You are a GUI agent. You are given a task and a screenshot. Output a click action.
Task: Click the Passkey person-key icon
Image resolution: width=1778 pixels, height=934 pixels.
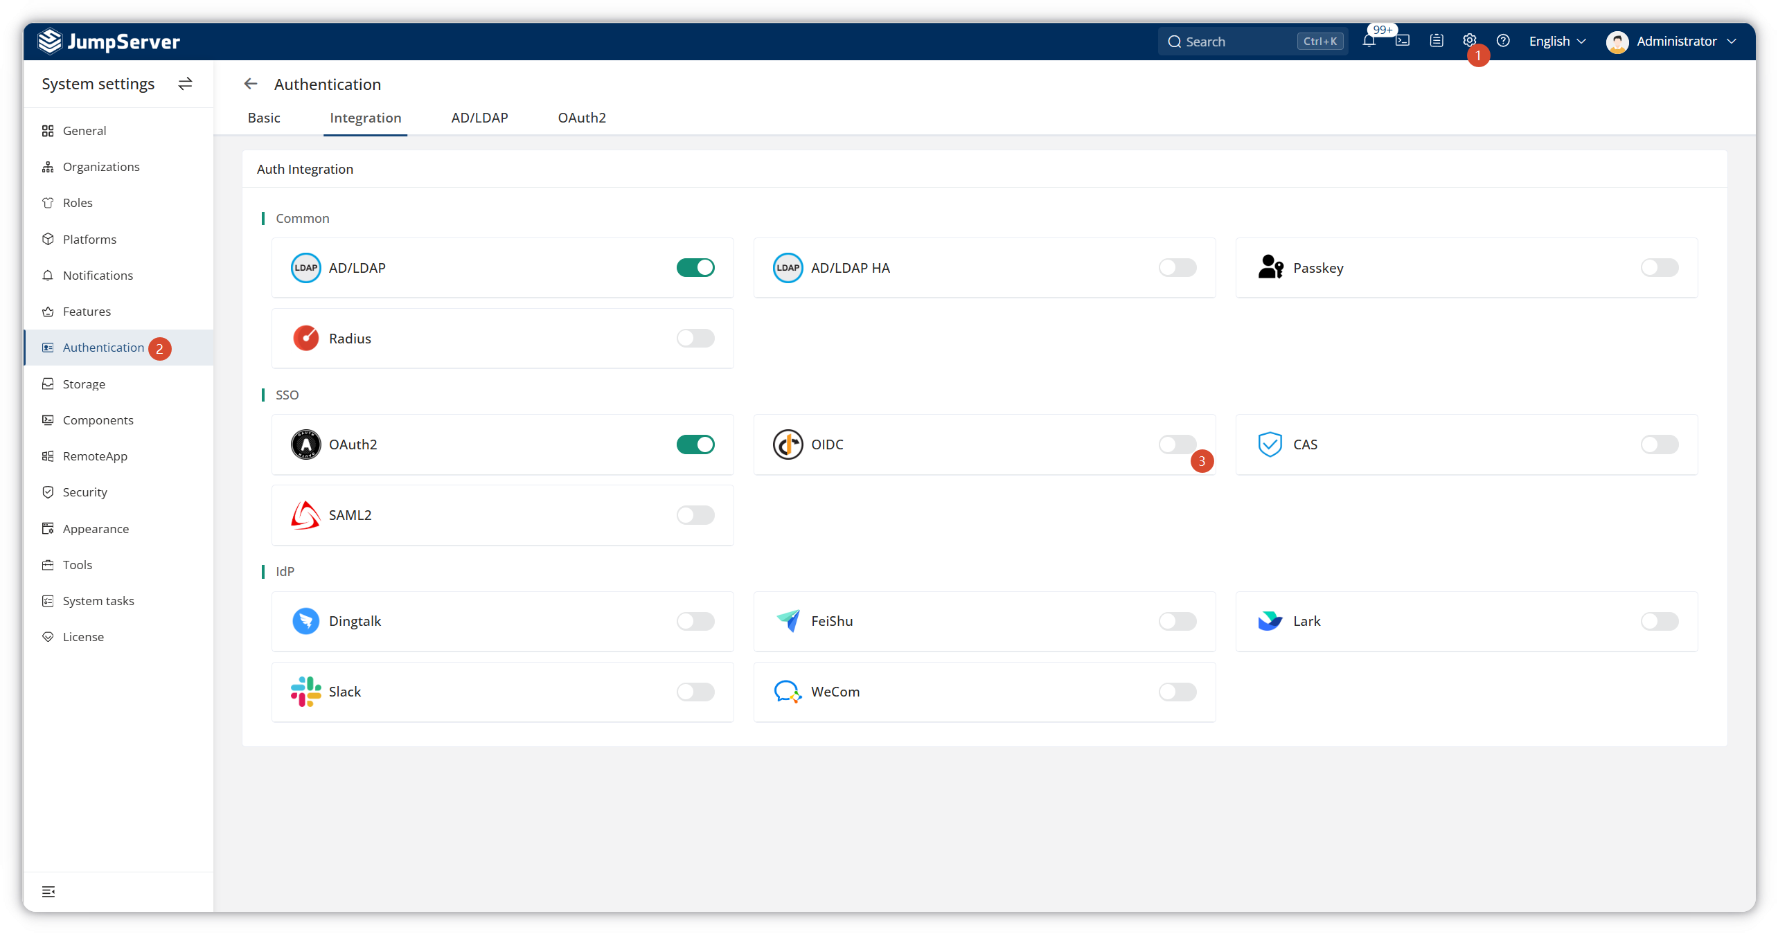(1270, 267)
